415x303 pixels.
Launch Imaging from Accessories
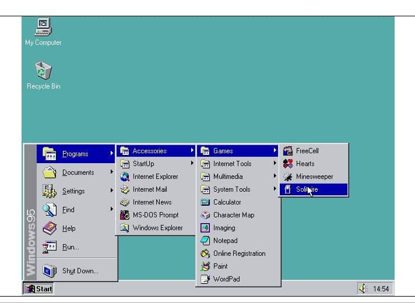(x=237, y=228)
